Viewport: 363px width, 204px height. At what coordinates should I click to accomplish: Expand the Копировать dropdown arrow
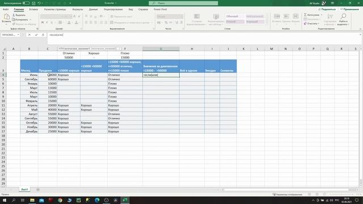tap(31, 20)
